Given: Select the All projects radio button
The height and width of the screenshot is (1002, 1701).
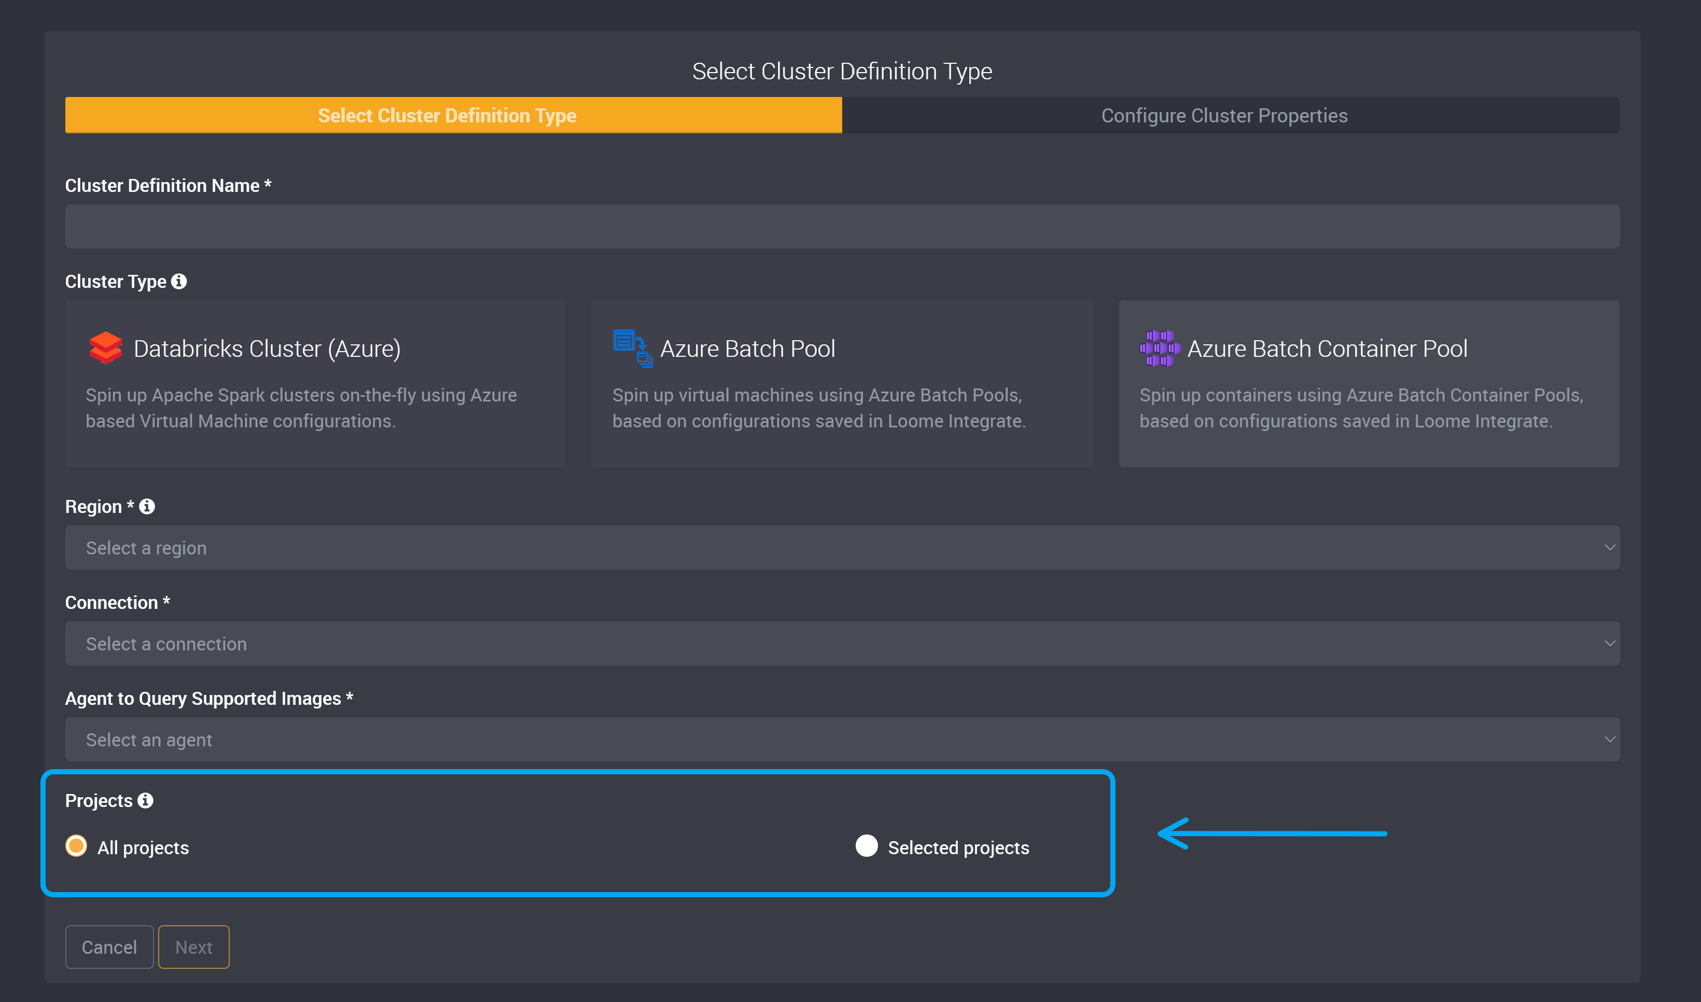Looking at the screenshot, I should (x=76, y=845).
